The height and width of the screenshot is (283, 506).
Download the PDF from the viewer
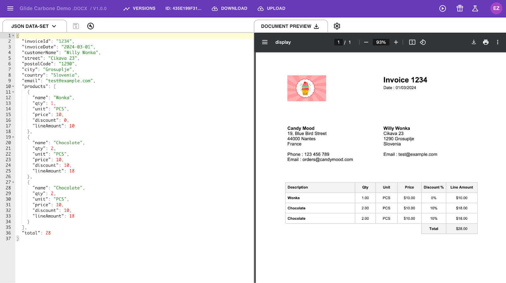coord(474,42)
